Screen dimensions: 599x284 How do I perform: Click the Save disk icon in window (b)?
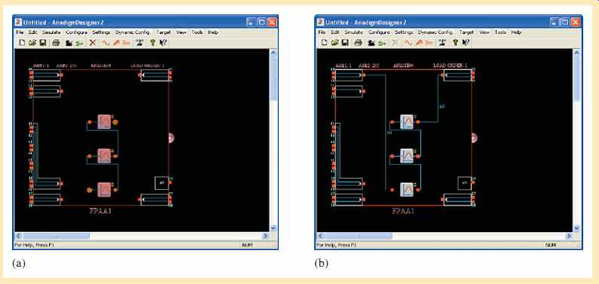[345, 43]
